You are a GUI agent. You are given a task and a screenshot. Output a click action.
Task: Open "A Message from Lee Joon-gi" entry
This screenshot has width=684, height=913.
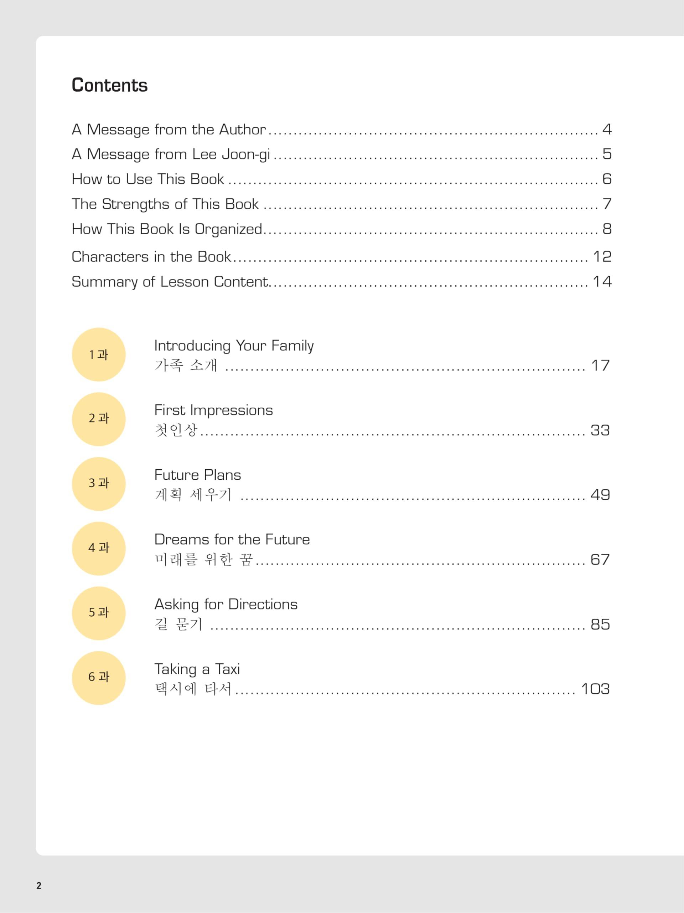coord(171,154)
